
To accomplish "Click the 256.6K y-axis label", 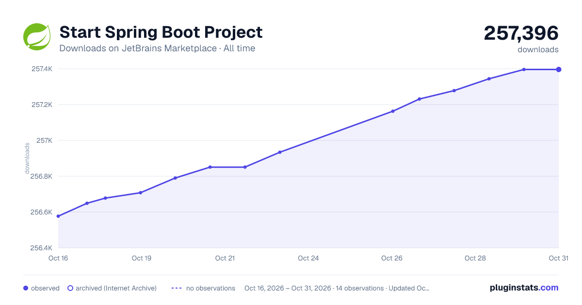I will [42, 212].
